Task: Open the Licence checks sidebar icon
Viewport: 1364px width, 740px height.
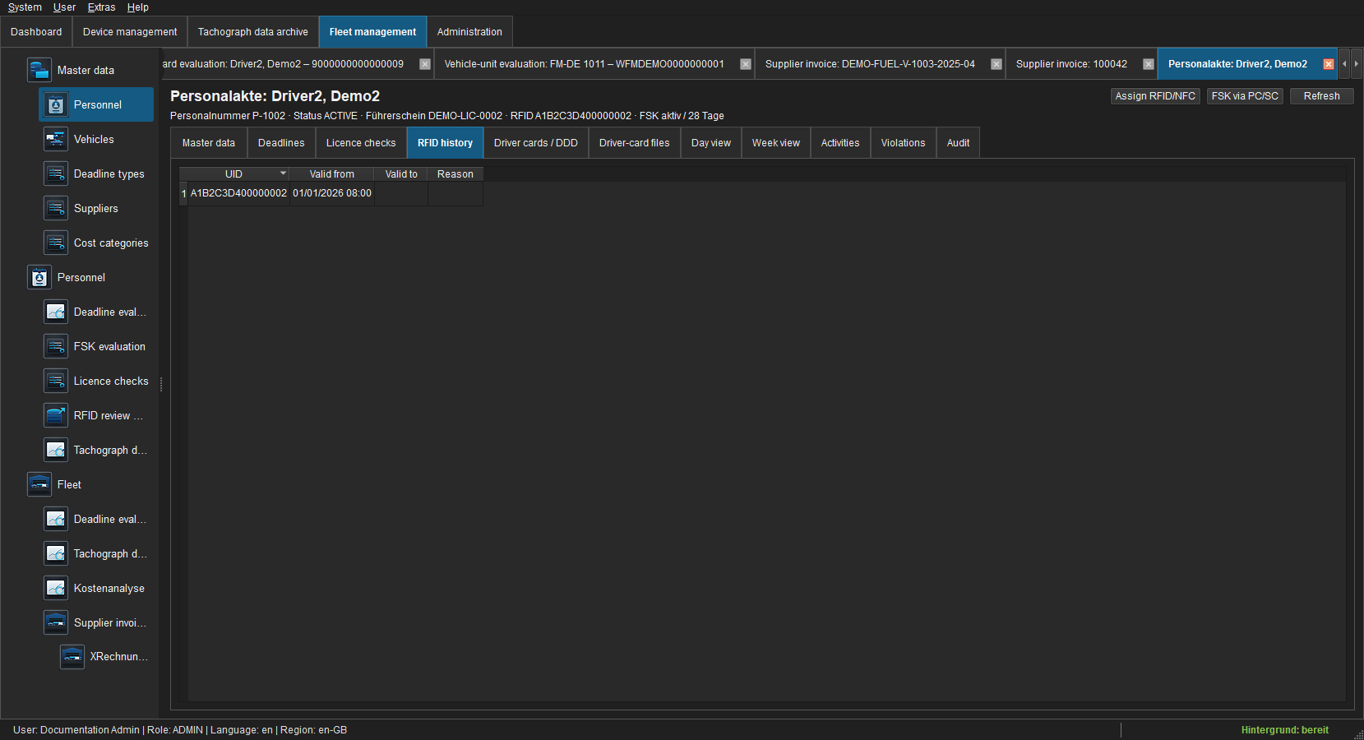Action: pos(56,381)
